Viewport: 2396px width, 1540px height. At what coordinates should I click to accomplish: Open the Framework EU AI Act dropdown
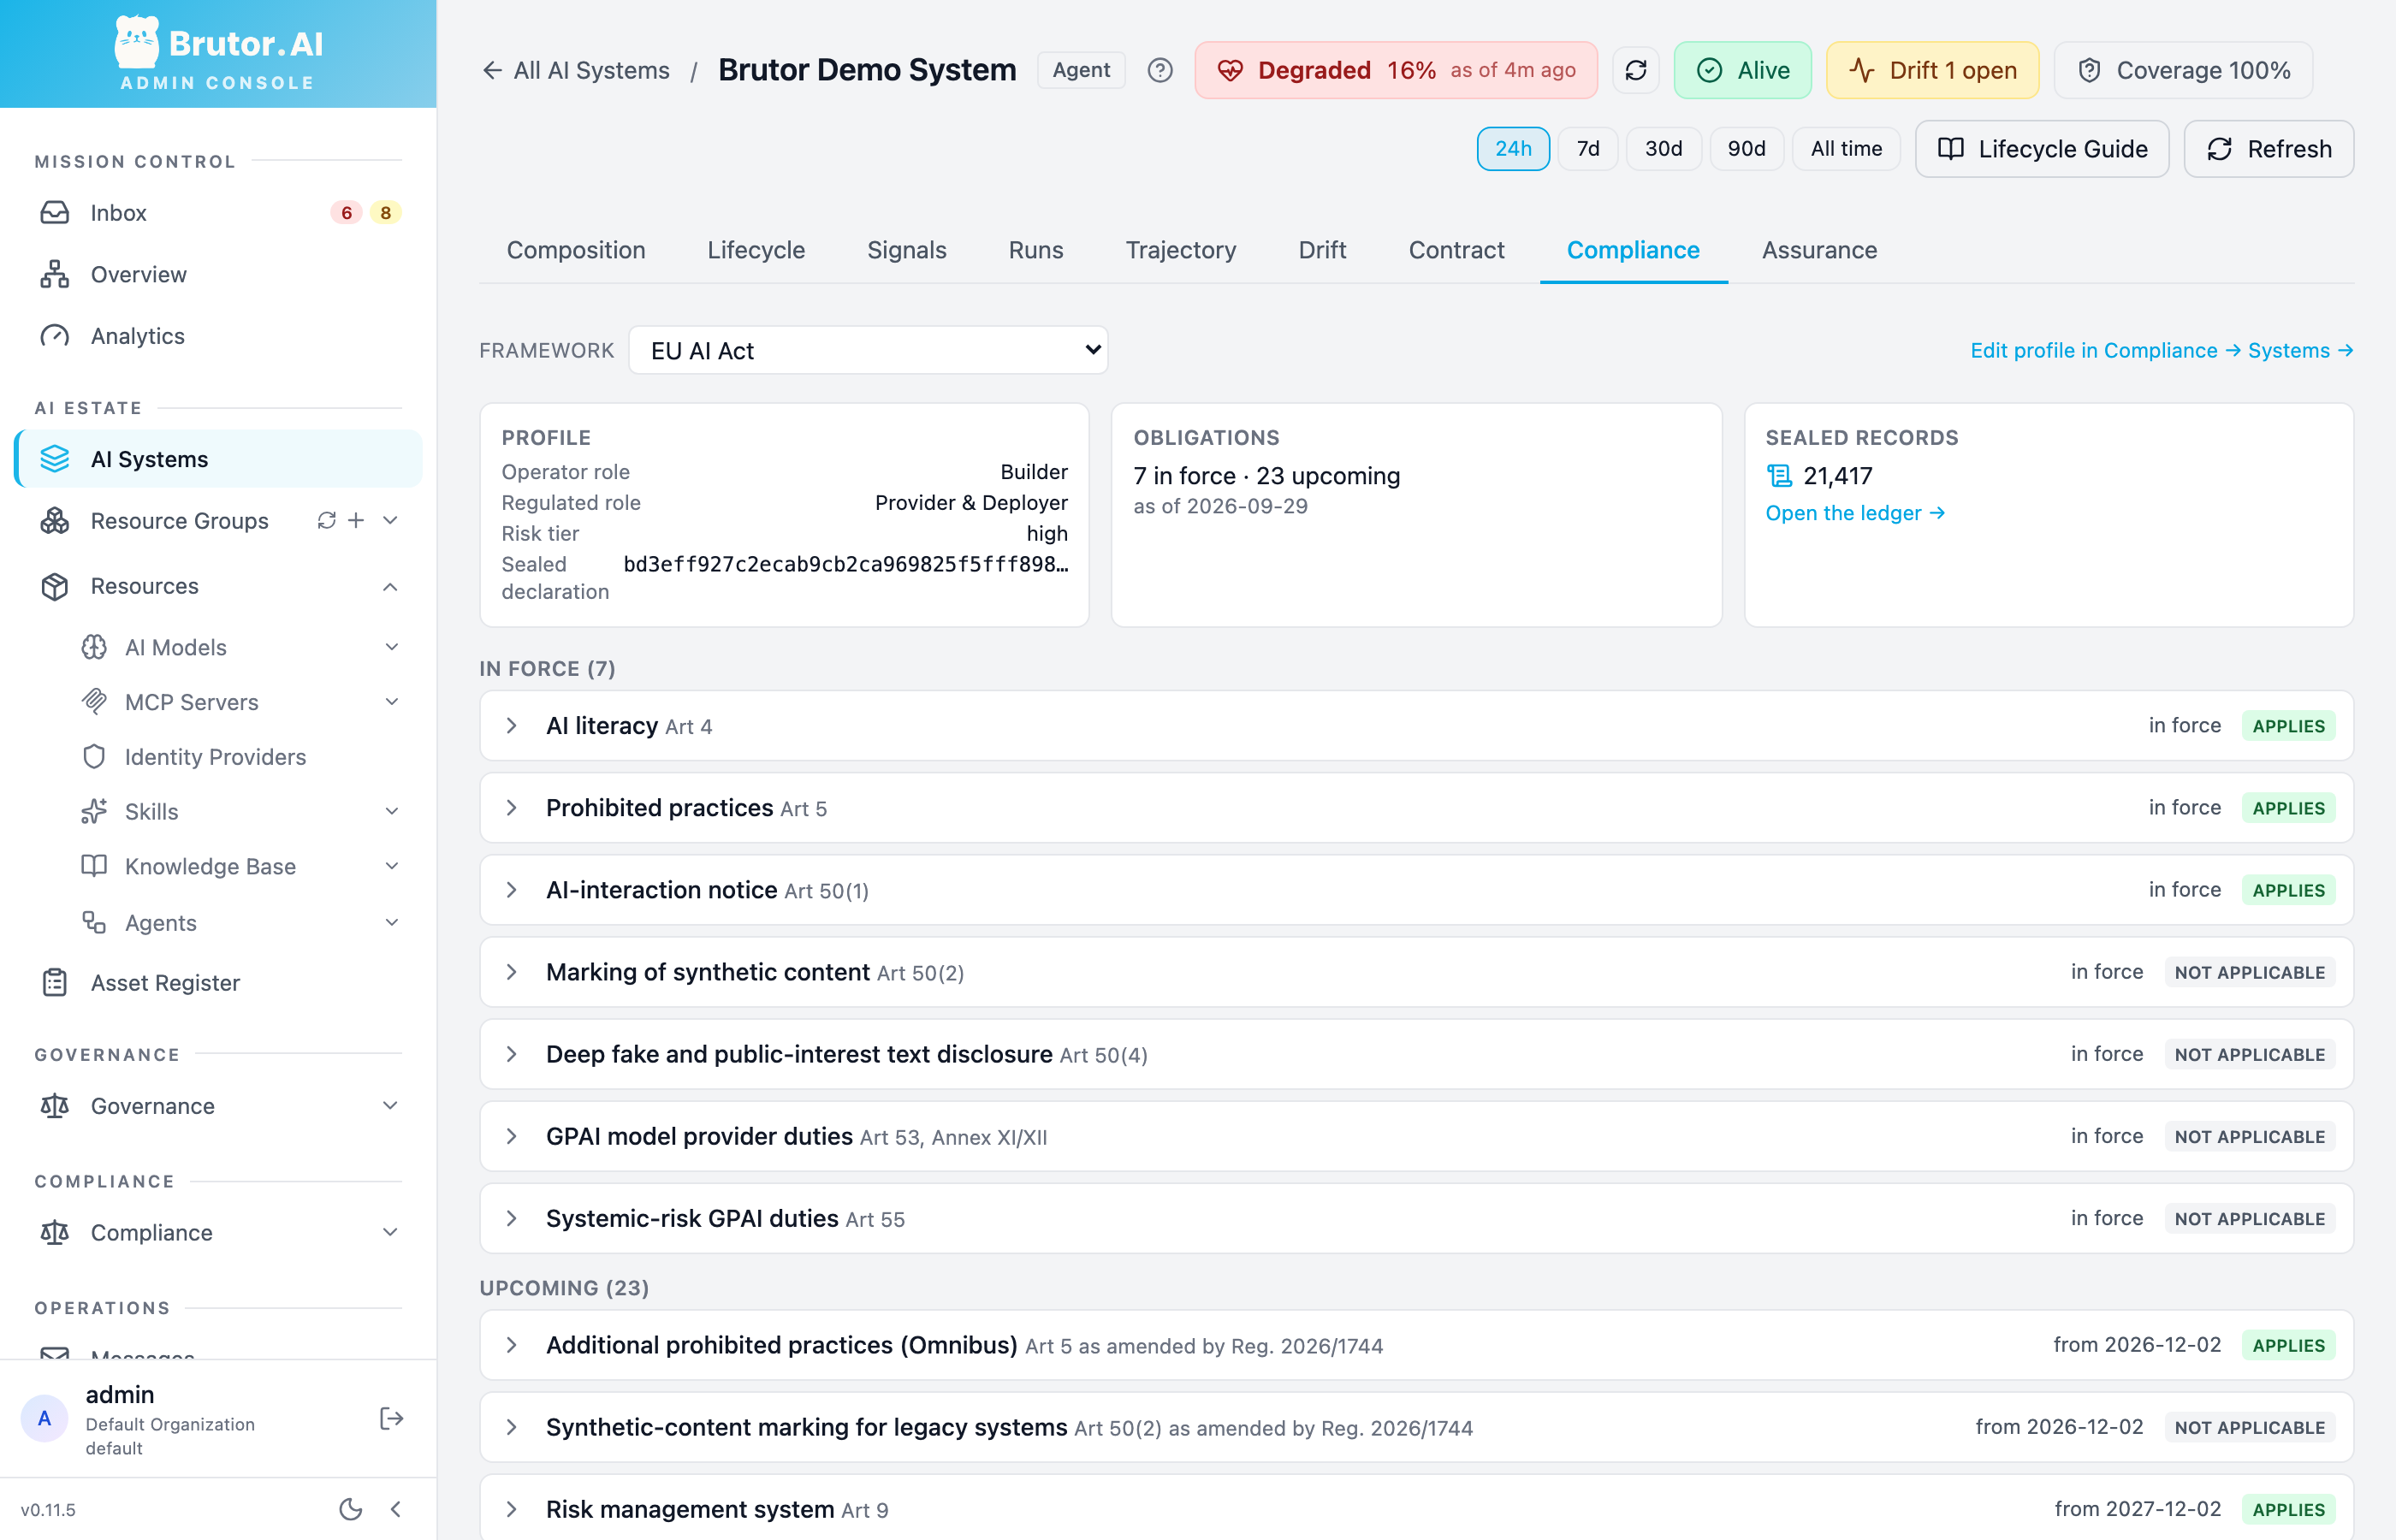pos(868,350)
